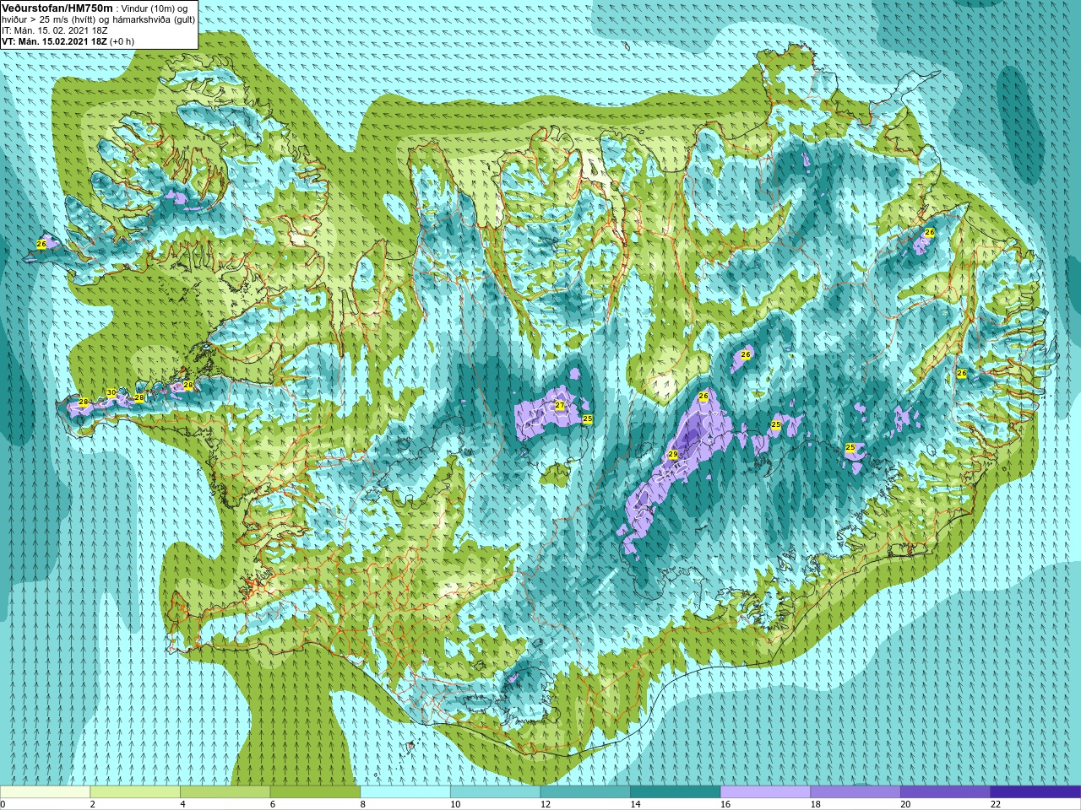Click legend scale tick label 22
Image resolution: width=1081 pixels, height=810 pixels.
(x=996, y=804)
